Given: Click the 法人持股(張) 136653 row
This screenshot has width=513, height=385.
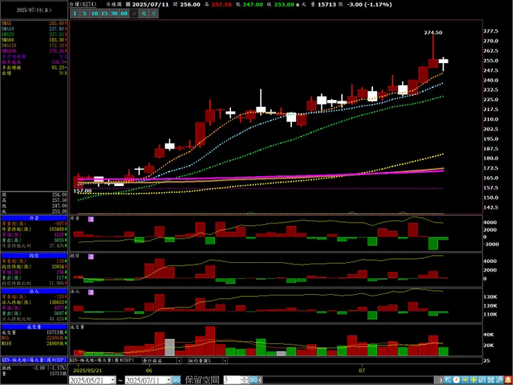Looking at the screenshot, I should tap(34, 302).
